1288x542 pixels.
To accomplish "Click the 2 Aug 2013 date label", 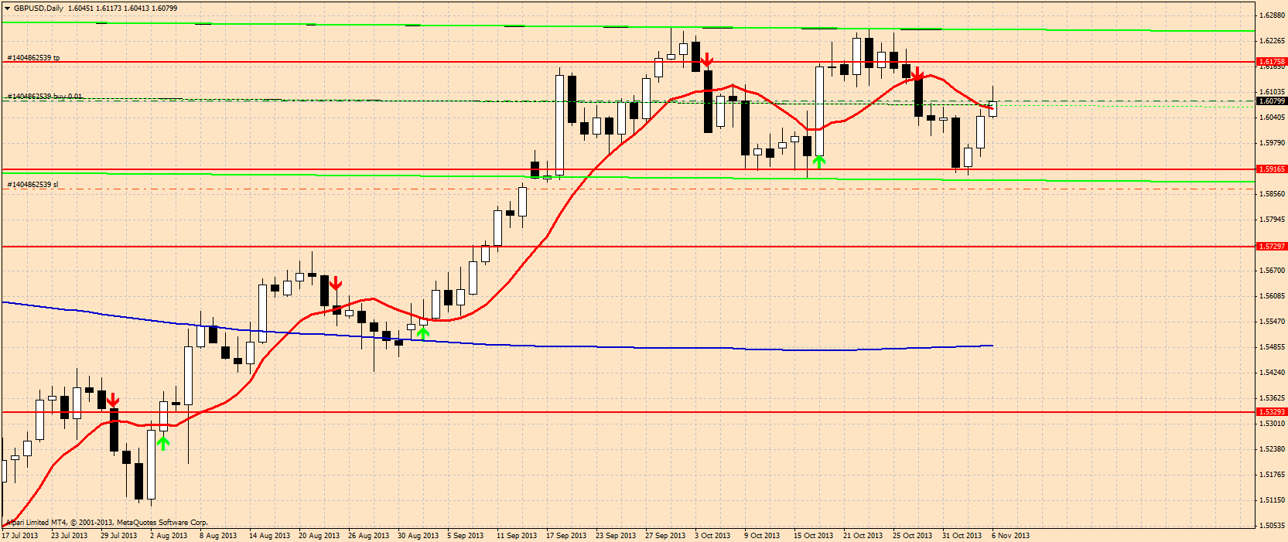I will point(169,535).
